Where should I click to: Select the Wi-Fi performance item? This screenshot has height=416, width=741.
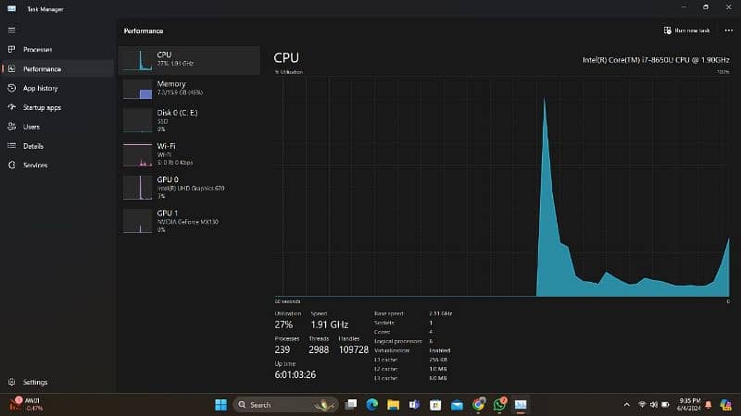(x=189, y=154)
